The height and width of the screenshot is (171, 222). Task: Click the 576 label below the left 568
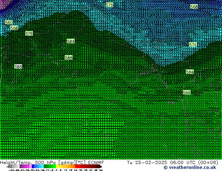(x=29, y=34)
